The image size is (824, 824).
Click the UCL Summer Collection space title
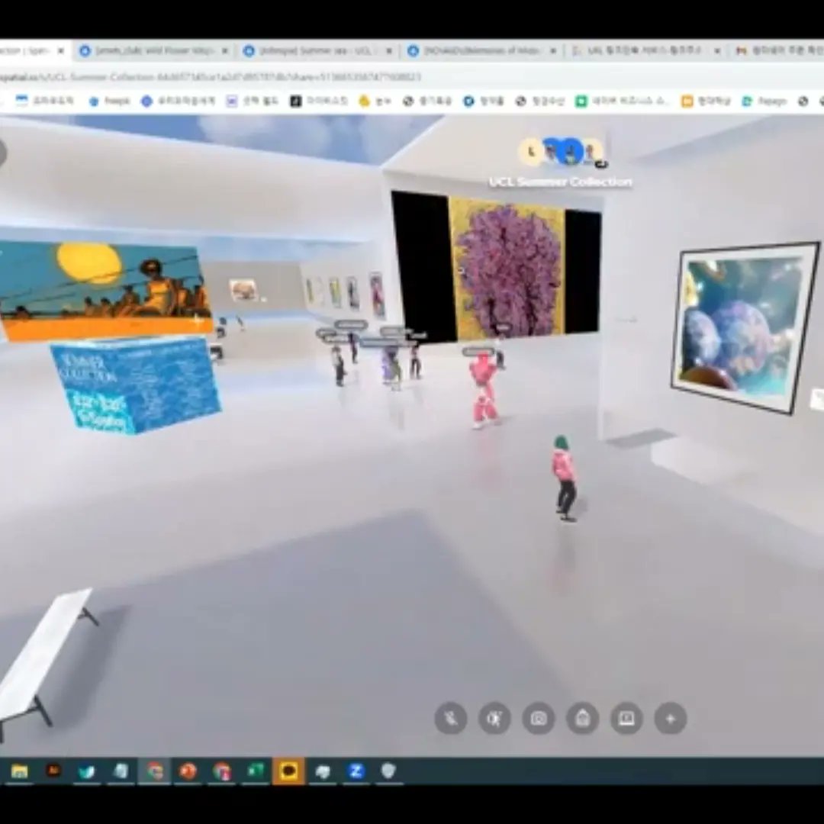click(560, 182)
